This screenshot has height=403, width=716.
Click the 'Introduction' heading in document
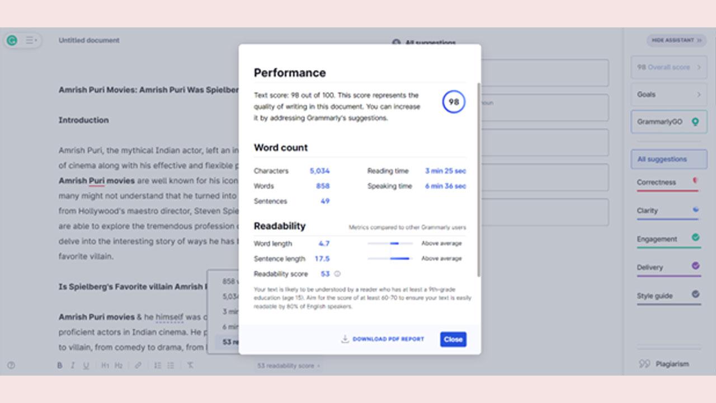[84, 120]
